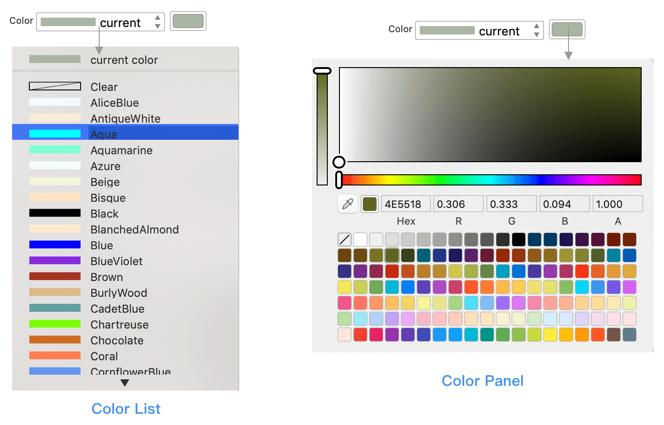Select Aquamarine from the color list
The width and height of the screenshot is (664, 425).
[x=125, y=150]
